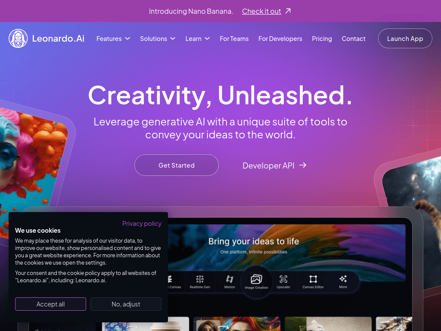
Task: Select the Realtime Gen icon
Action: tap(200, 279)
